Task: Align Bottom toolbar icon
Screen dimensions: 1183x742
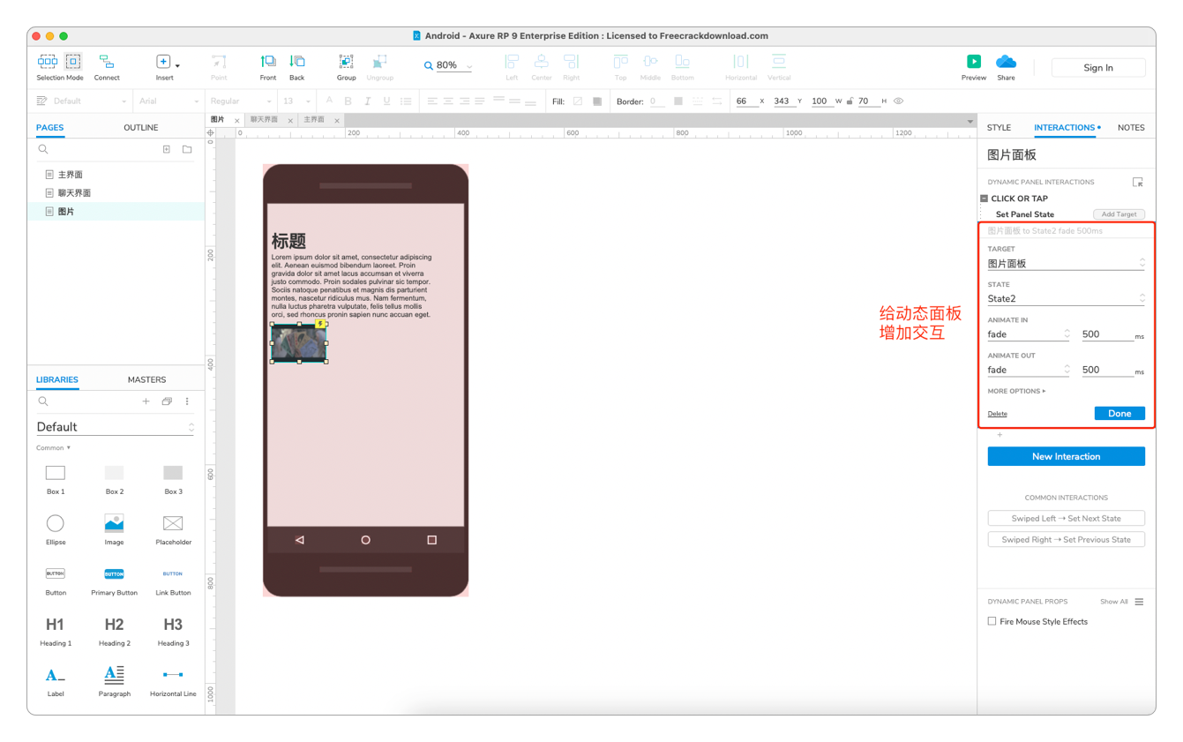Action: click(682, 61)
